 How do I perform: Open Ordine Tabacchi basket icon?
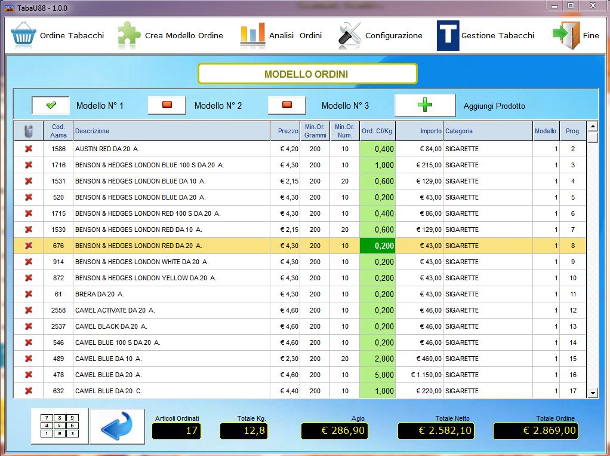(23, 35)
